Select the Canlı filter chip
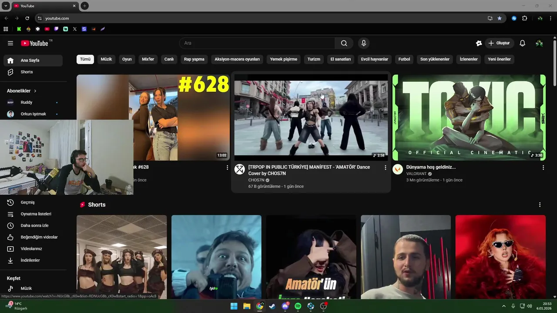Viewport: 557px width, 313px height. [x=169, y=59]
